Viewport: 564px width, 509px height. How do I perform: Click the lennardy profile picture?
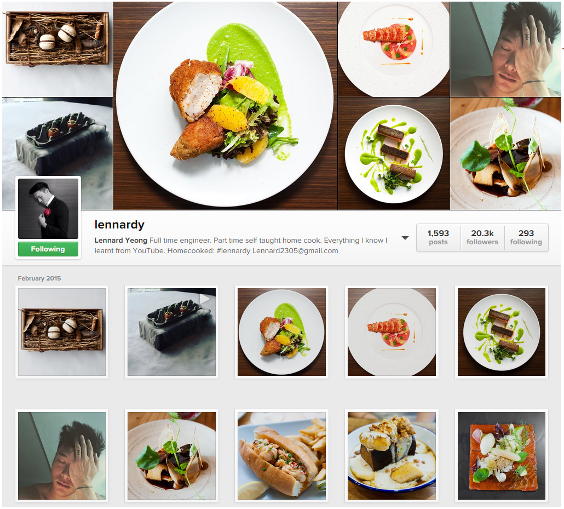(48, 209)
